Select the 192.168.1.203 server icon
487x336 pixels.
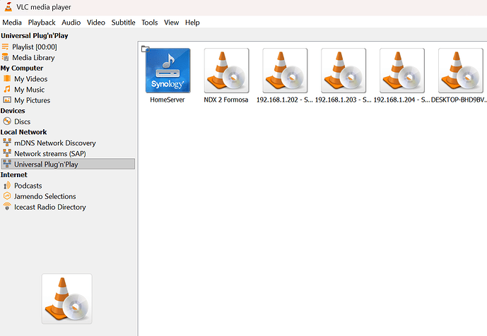[x=344, y=71]
